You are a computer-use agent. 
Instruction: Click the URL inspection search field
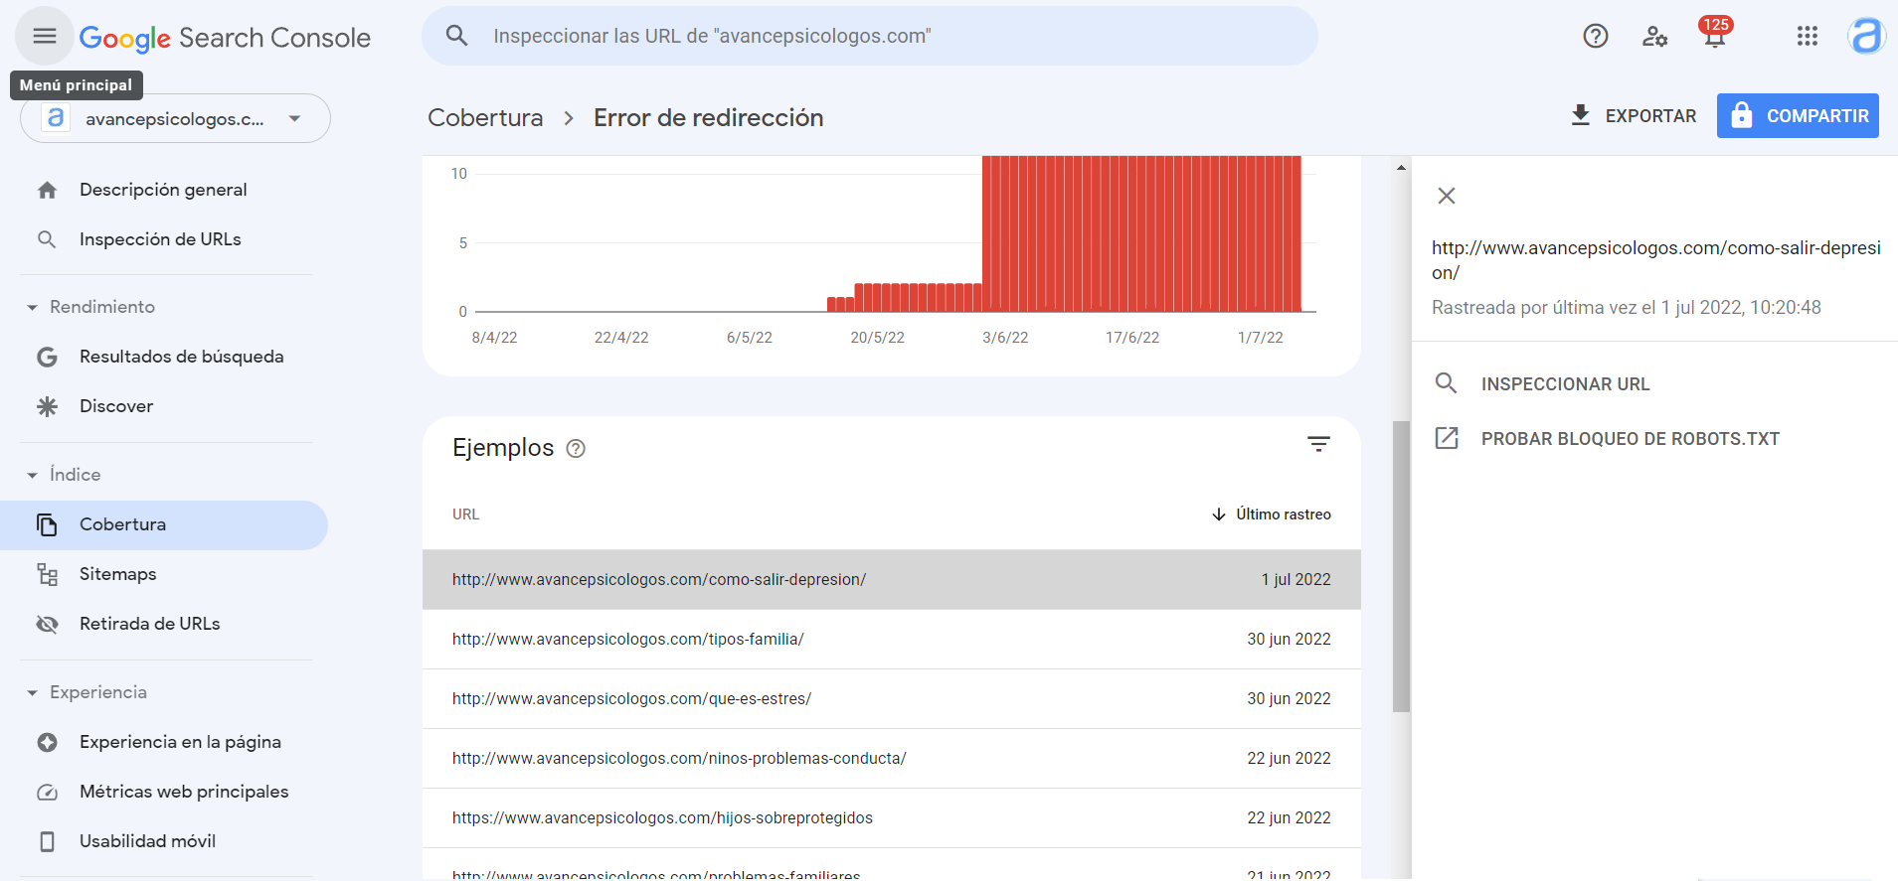[x=870, y=36]
